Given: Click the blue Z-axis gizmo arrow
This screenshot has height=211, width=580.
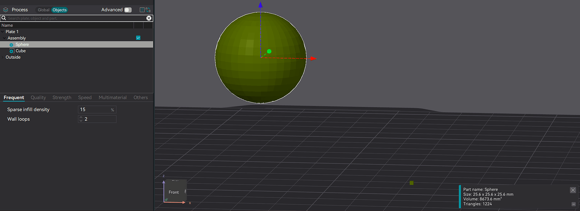Looking at the screenshot, I should pos(261,5).
